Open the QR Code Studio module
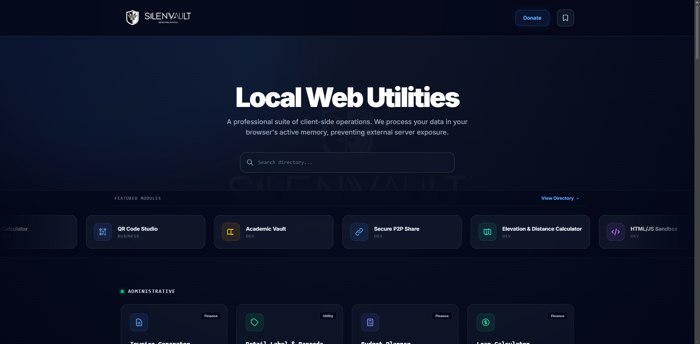Image resolution: width=700 pixels, height=344 pixels. 145,232
